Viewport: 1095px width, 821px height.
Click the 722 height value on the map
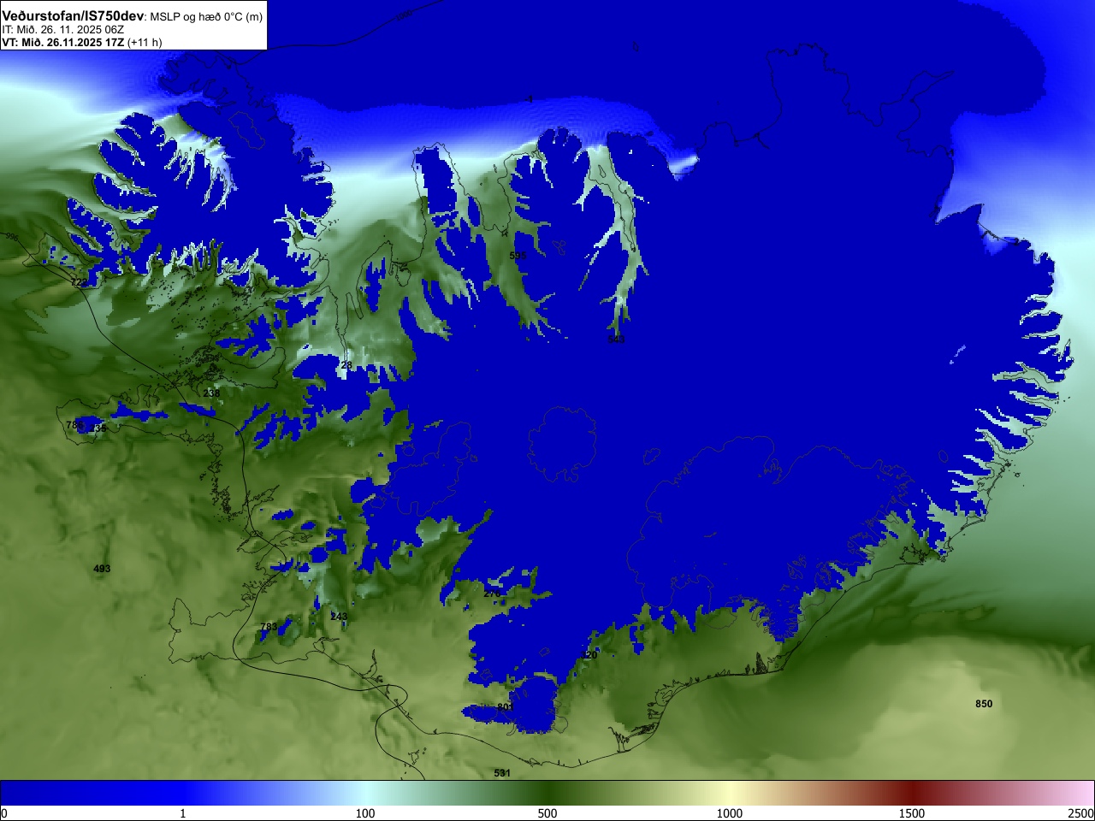pyautogui.click(x=78, y=282)
